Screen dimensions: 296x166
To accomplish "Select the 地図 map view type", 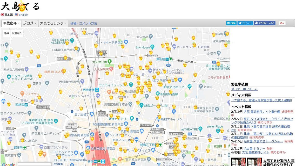I will tap(7, 33).
